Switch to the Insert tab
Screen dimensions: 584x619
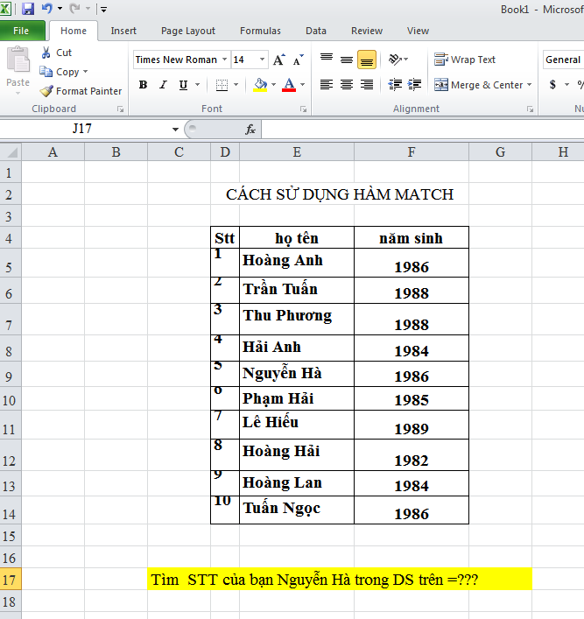click(x=123, y=31)
